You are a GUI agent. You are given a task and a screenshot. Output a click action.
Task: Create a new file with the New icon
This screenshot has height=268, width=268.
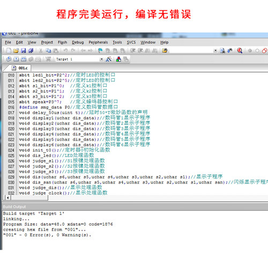click(9, 51)
